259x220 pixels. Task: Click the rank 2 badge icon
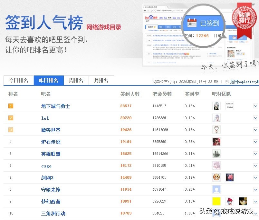click(11, 118)
